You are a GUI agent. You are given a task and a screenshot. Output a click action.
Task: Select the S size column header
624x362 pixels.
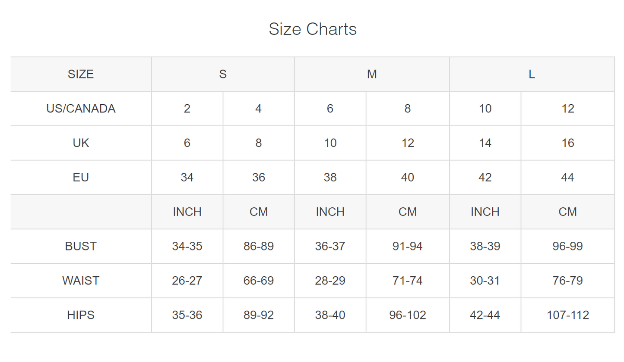point(223,74)
